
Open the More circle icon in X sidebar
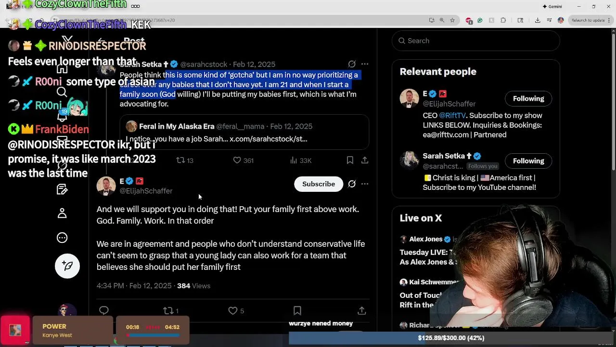[x=62, y=238]
